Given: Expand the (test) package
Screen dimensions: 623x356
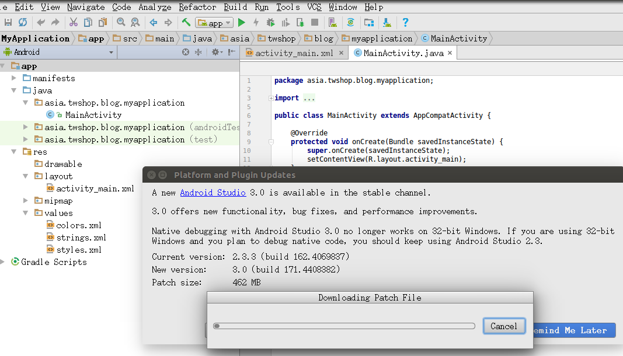Looking at the screenshot, I should point(26,139).
